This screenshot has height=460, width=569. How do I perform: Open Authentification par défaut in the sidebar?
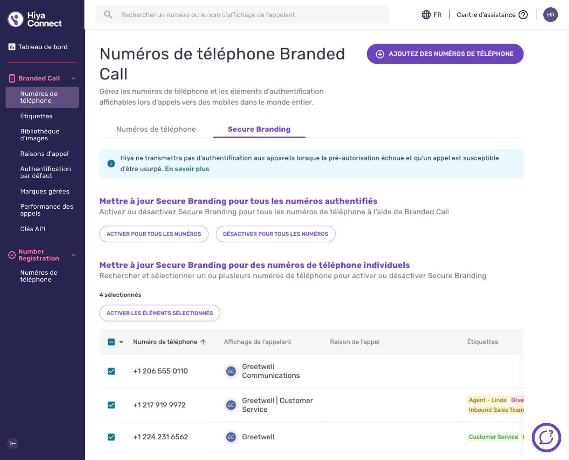[45, 172]
